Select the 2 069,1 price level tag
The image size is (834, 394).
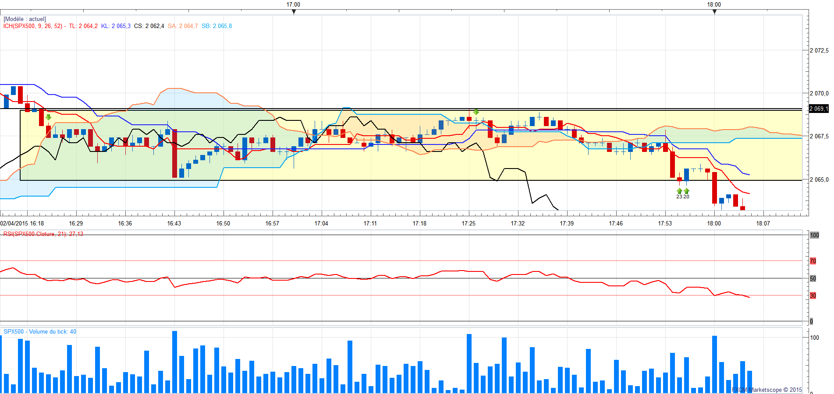pyautogui.click(x=819, y=109)
